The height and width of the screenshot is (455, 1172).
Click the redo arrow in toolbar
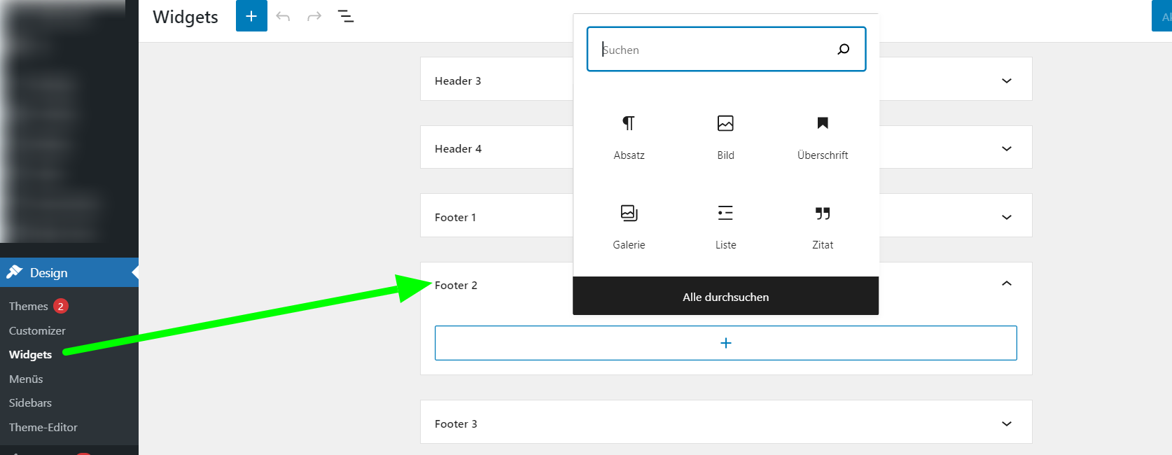pos(314,16)
